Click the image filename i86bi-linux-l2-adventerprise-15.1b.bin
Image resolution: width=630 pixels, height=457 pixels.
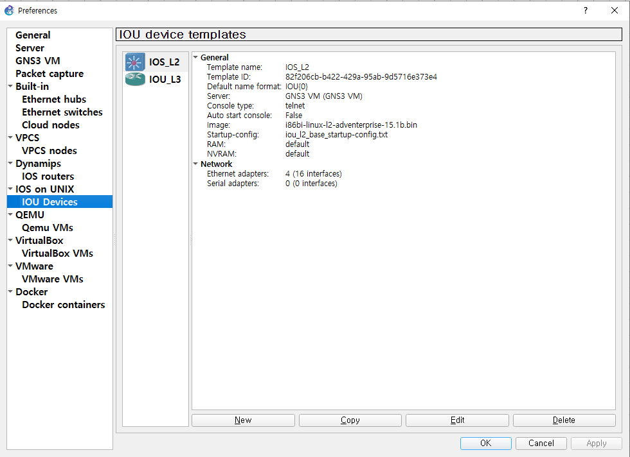click(351, 125)
